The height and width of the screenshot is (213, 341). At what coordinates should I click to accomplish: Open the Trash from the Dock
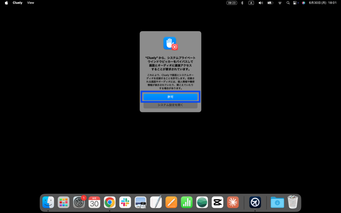293,202
